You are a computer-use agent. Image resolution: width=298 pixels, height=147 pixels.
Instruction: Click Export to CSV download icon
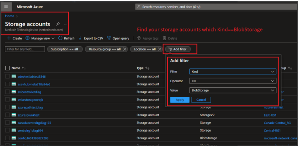(80, 38)
